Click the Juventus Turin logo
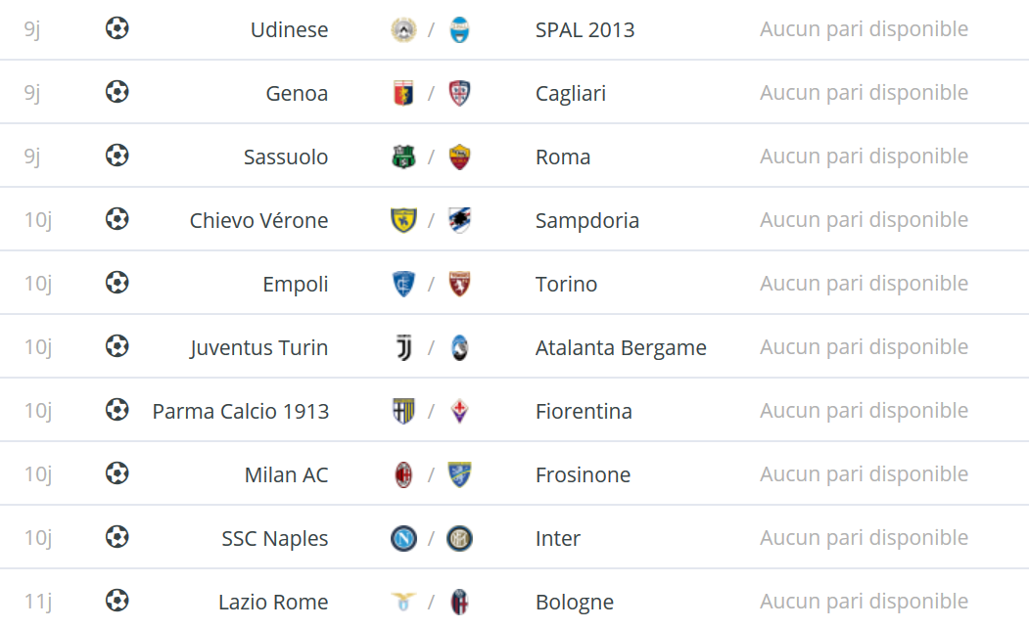The image size is (1029, 629). 404,347
